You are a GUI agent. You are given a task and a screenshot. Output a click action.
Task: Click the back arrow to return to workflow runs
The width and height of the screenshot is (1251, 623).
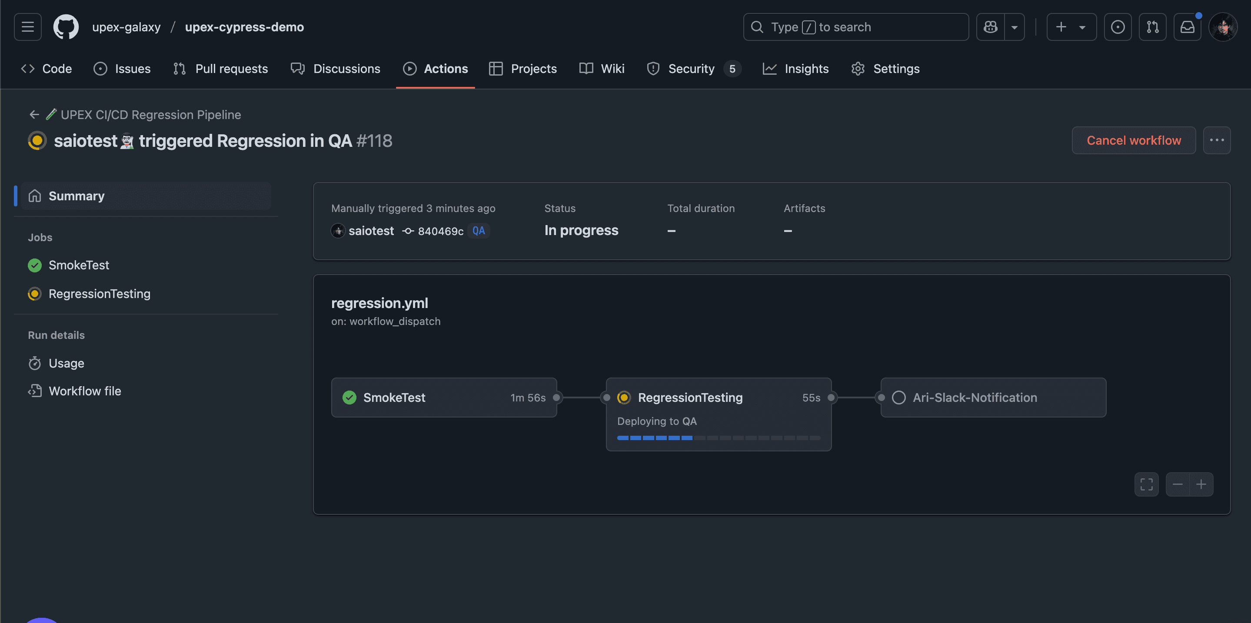(34, 115)
